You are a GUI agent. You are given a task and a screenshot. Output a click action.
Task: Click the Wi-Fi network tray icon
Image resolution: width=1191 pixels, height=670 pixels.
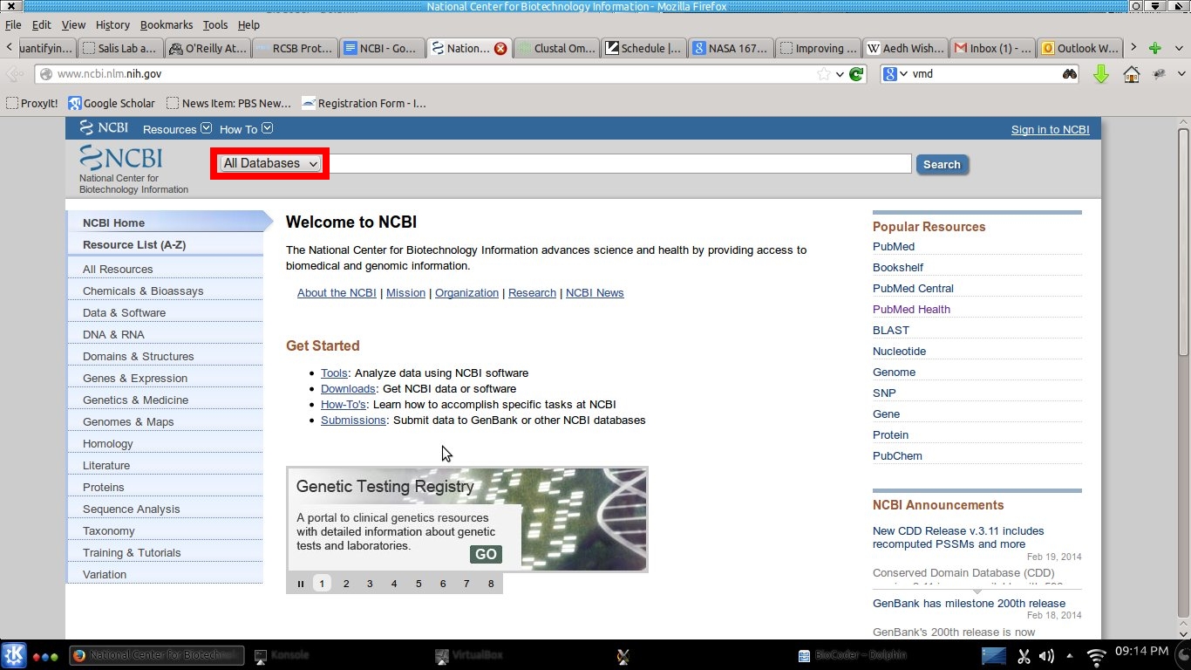(1096, 656)
